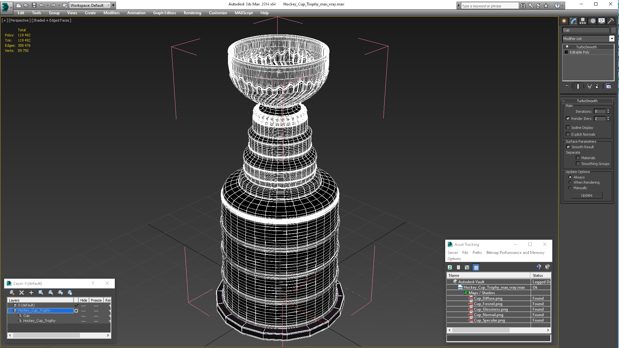Click Freeze/Unfreeze All Layers icon
619x348 pixels.
(70, 293)
